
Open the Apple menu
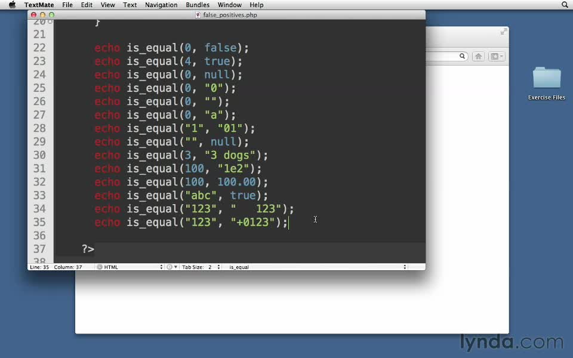click(x=12, y=5)
